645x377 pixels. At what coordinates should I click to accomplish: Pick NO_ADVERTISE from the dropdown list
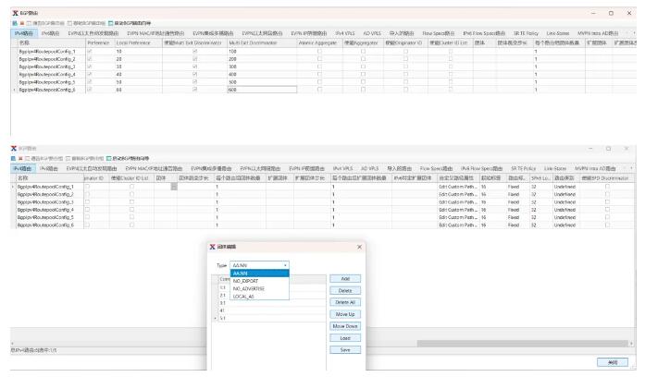(247, 288)
